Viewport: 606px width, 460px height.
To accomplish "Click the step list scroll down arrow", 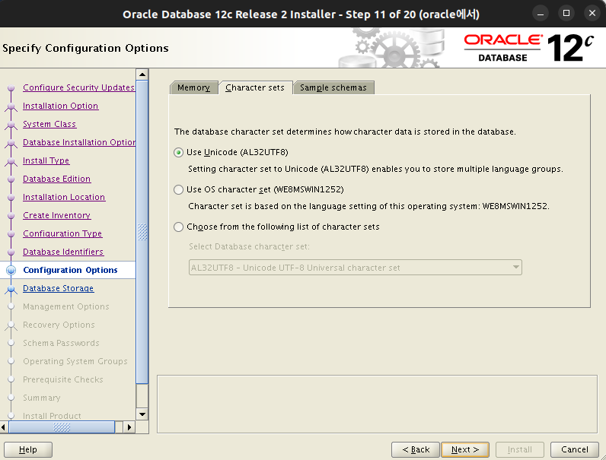I will [142, 414].
